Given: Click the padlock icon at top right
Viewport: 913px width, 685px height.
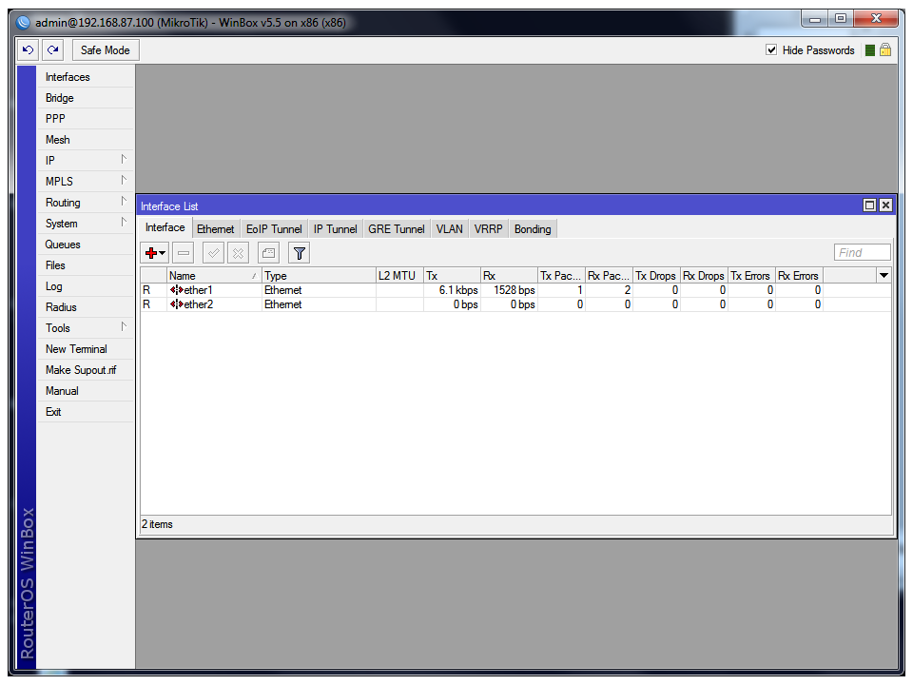Looking at the screenshot, I should click(885, 50).
